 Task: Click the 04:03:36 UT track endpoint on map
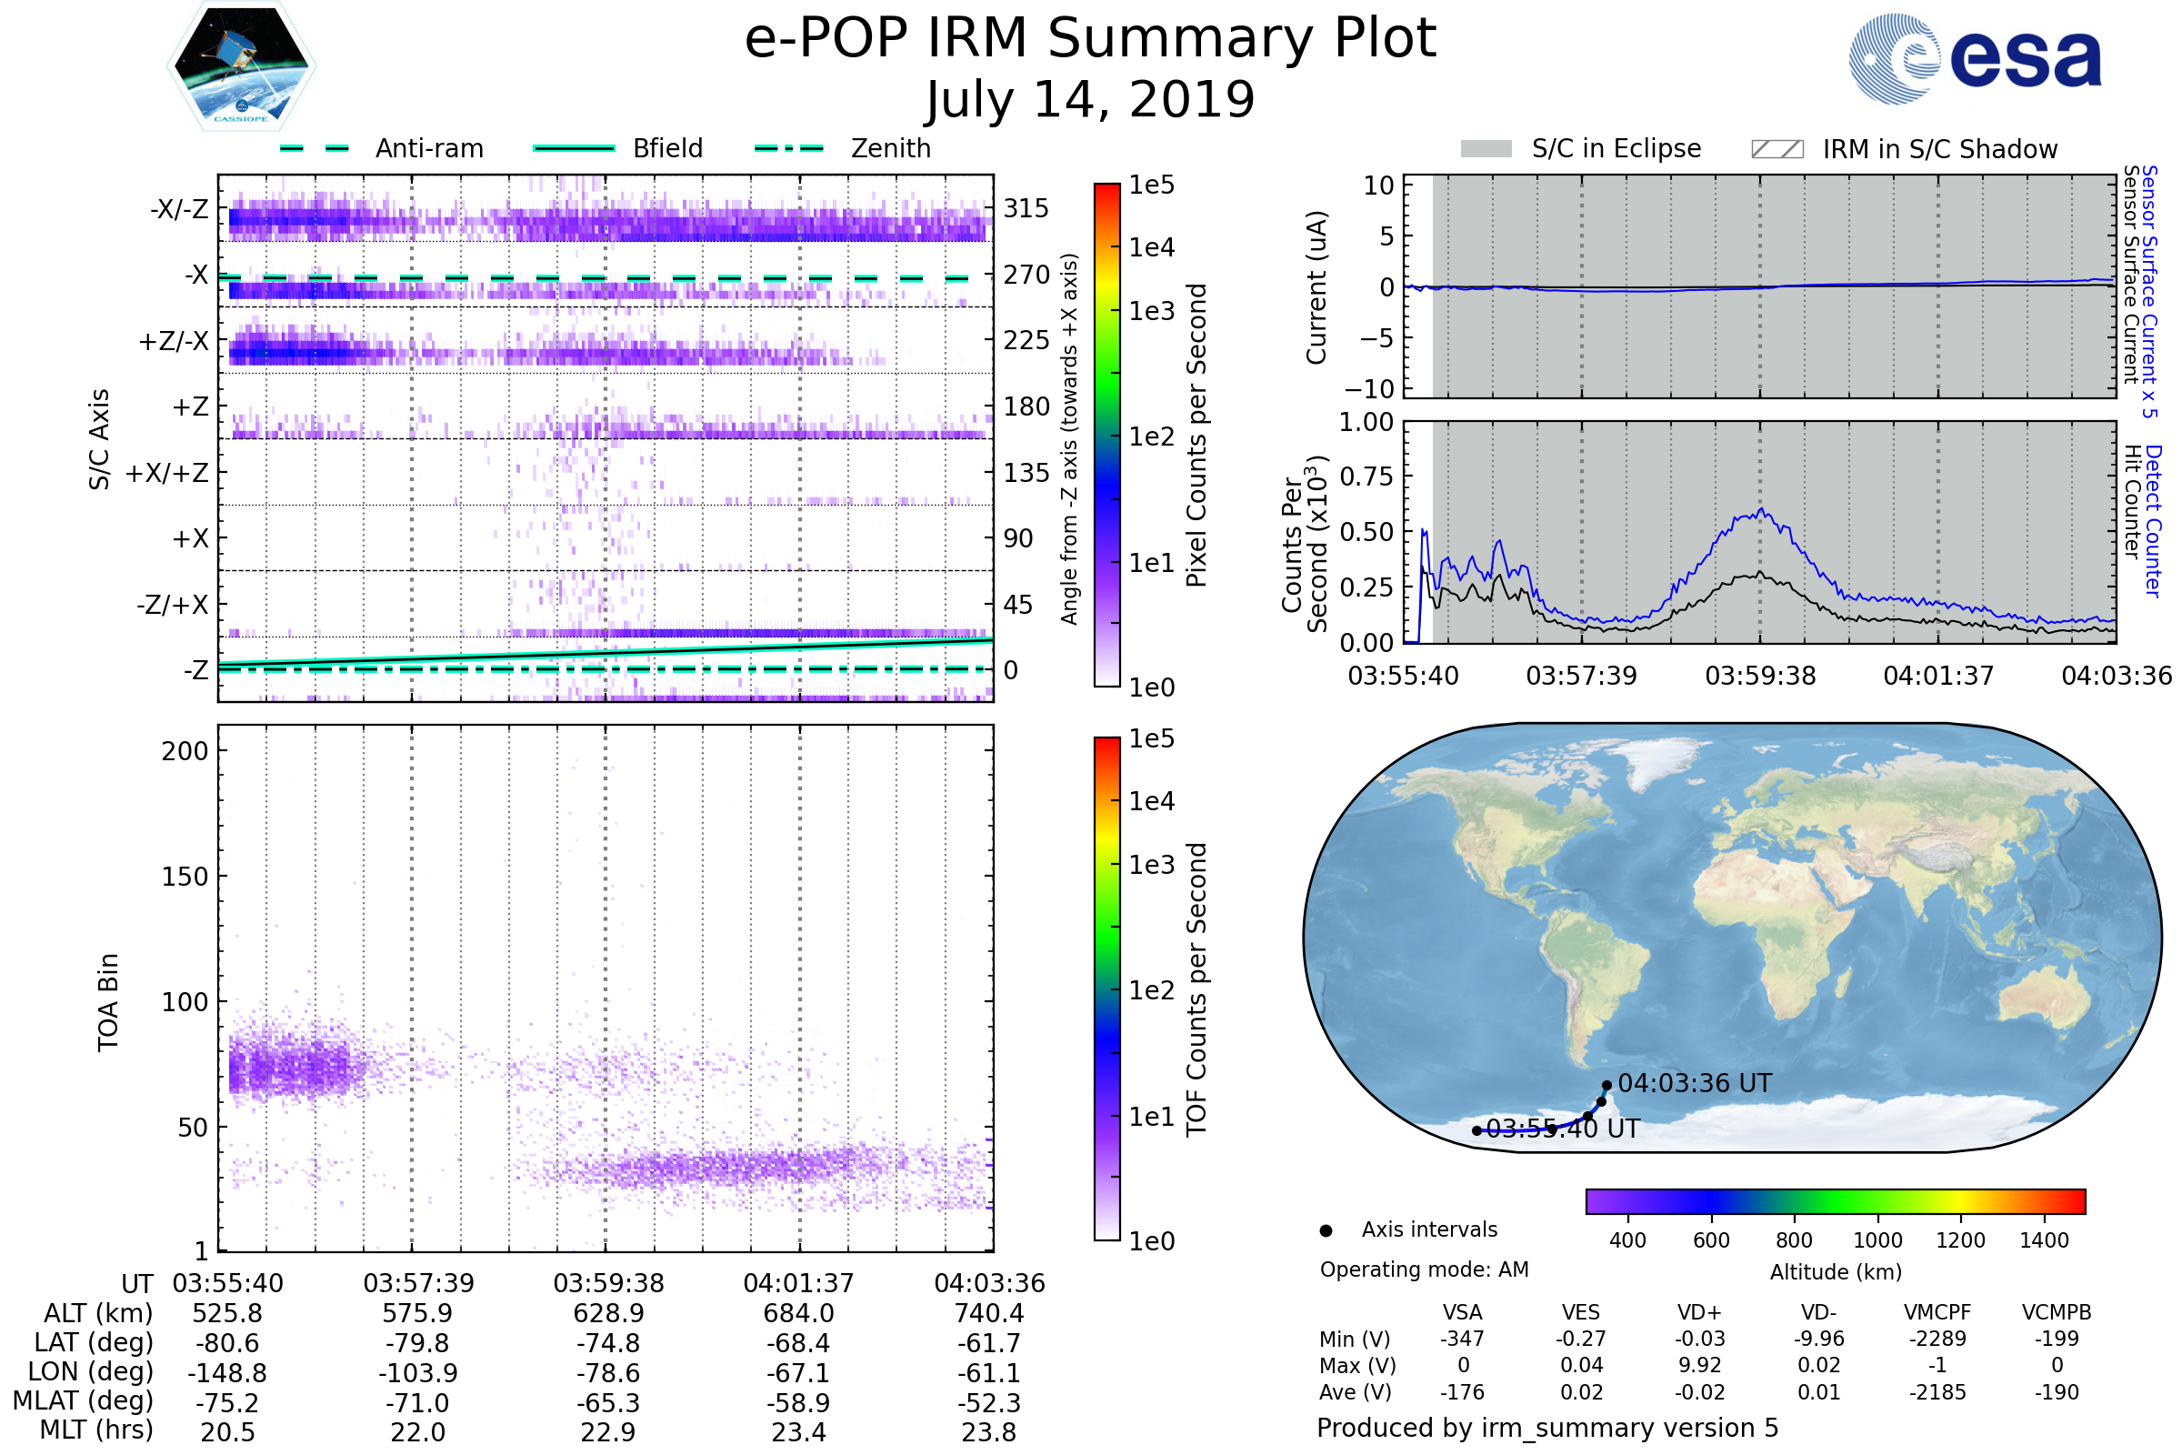(1606, 1085)
